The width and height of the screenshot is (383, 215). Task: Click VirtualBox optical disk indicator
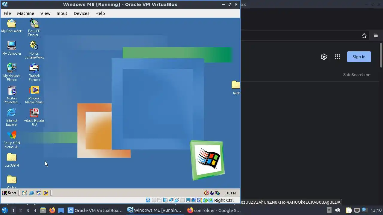(154, 200)
